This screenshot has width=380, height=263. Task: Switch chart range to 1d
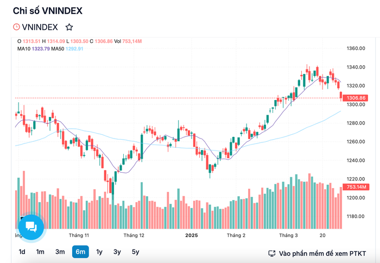point(22,252)
